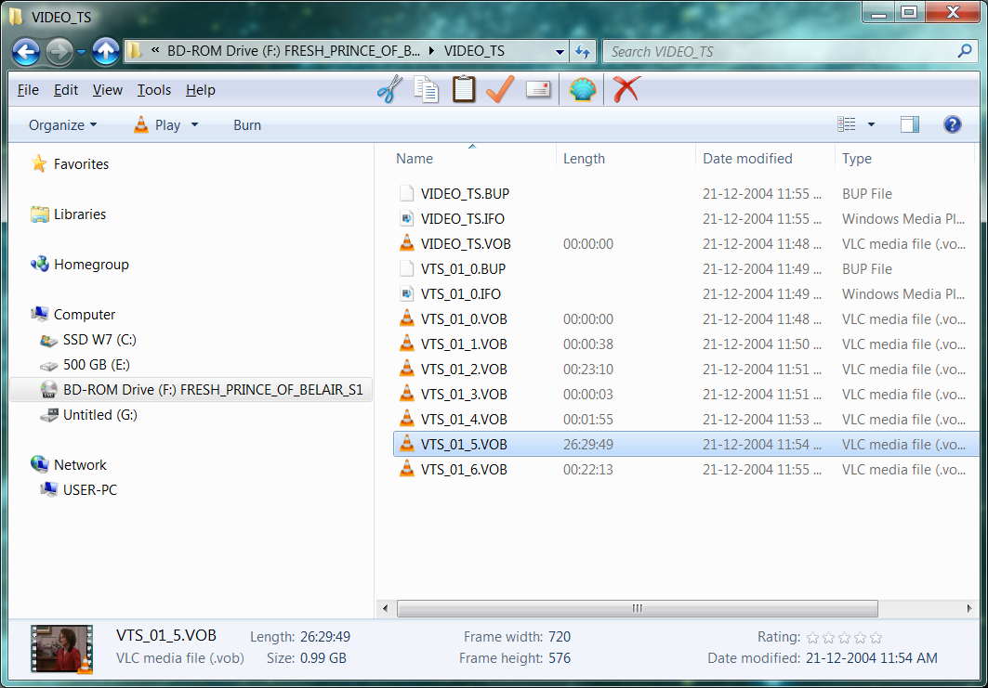Select the file VTS_01_4.VOB
Viewport: 988px width, 688px height.
464,420
